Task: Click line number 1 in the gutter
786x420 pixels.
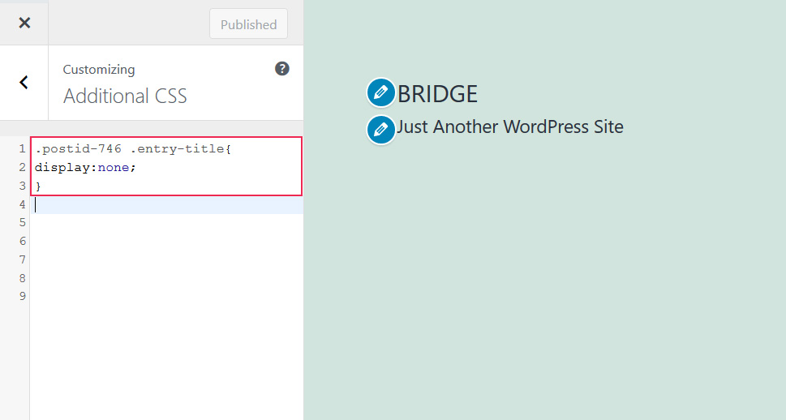Action: (22, 149)
